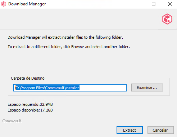Click the disabled maximize button
The height and width of the screenshot is (137, 177).
click(x=154, y=4)
